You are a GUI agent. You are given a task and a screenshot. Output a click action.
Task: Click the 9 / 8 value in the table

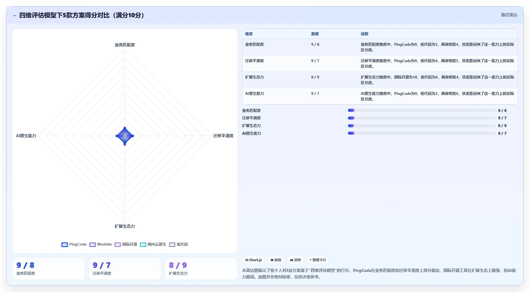click(x=315, y=44)
